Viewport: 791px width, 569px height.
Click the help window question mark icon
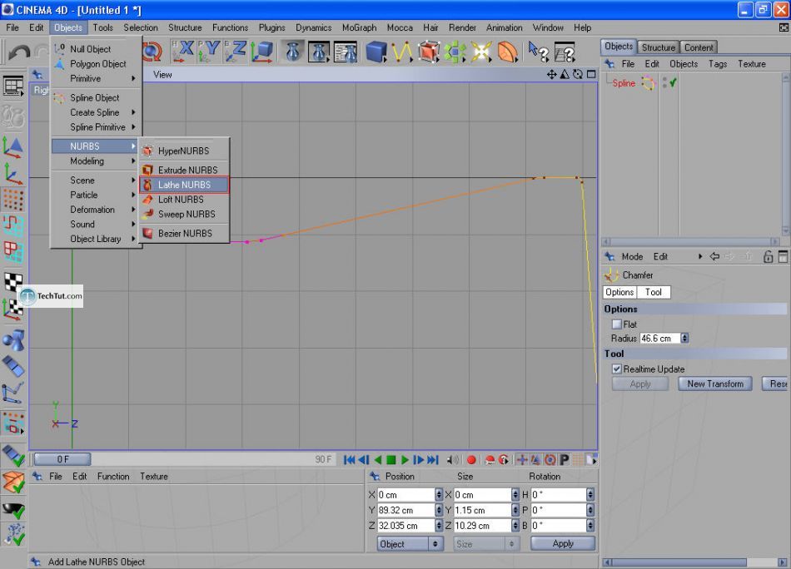(565, 52)
